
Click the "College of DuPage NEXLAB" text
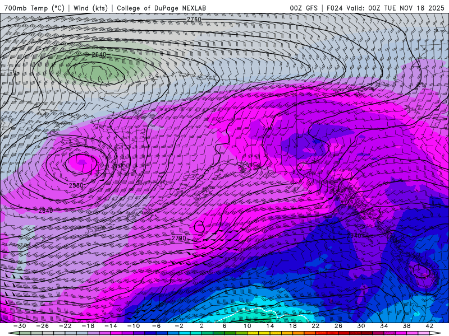(x=161, y=8)
